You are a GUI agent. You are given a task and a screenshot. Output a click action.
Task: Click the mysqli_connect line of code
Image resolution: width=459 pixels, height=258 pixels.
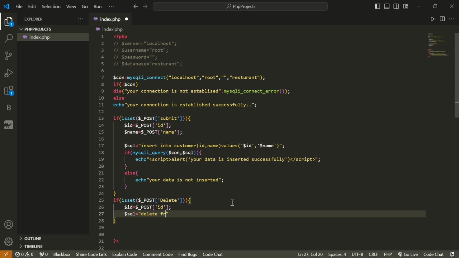click(189, 77)
